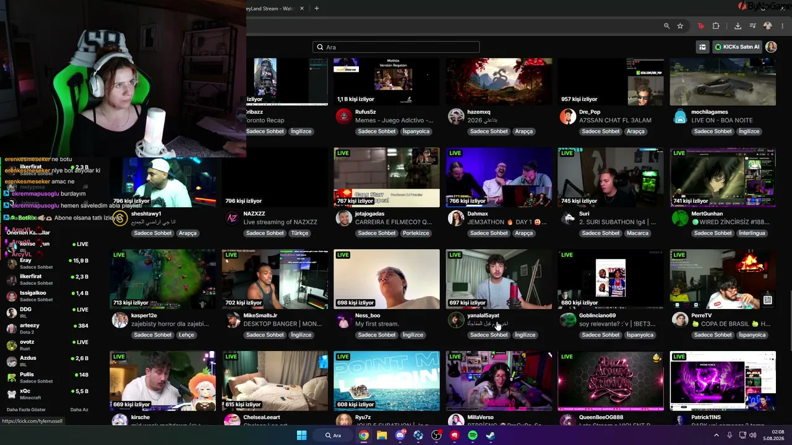This screenshot has width=792, height=445.
Task: Open Spotify from the taskbar
Action: point(473,435)
